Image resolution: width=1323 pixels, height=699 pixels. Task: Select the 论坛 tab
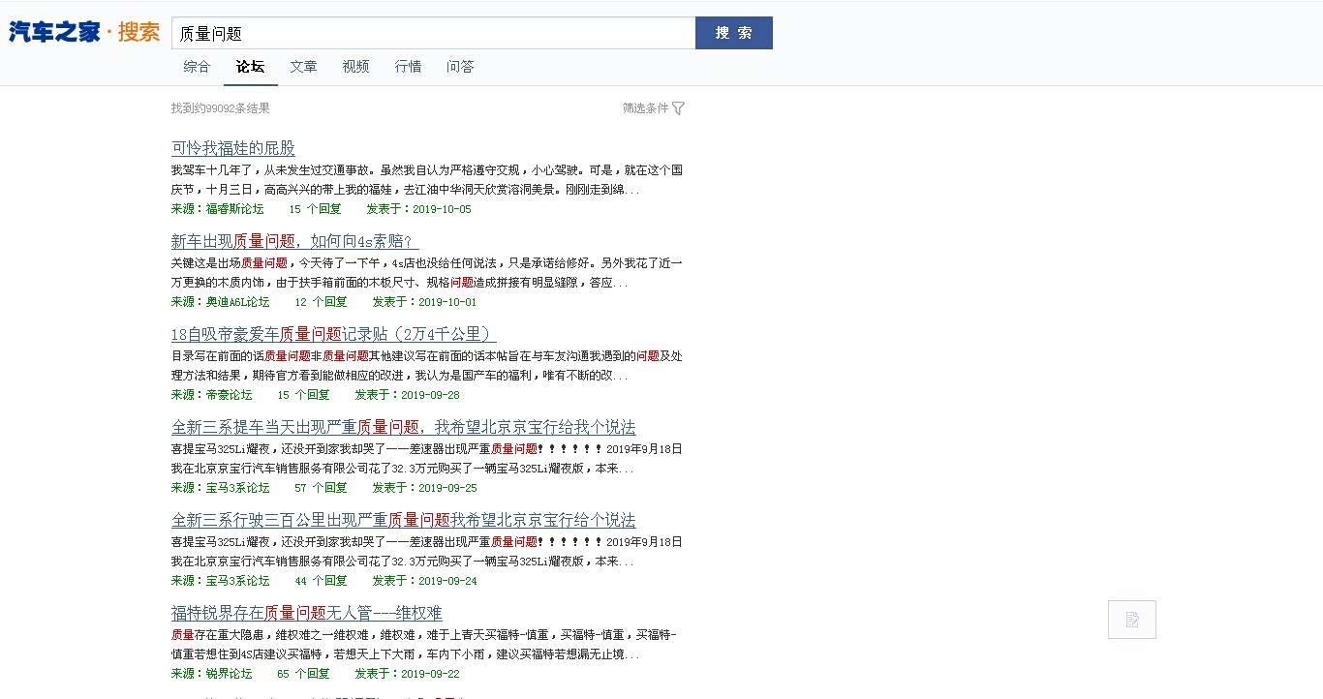pyautogui.click(x=250, y=67)
